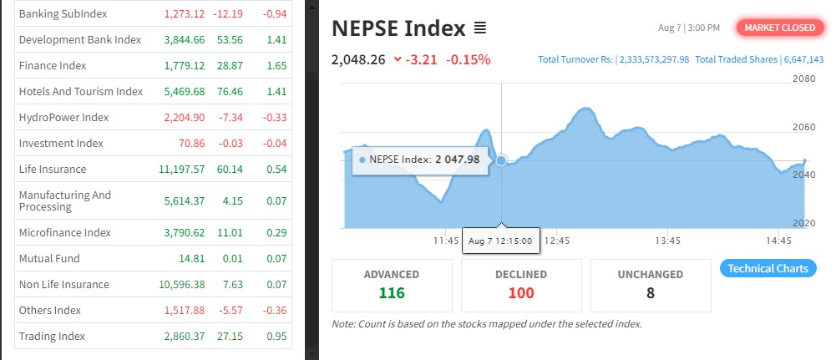This screenshot has width=836, height=360.
Task: Click the MARKET CLOSED badge
Action: point(779,28)
